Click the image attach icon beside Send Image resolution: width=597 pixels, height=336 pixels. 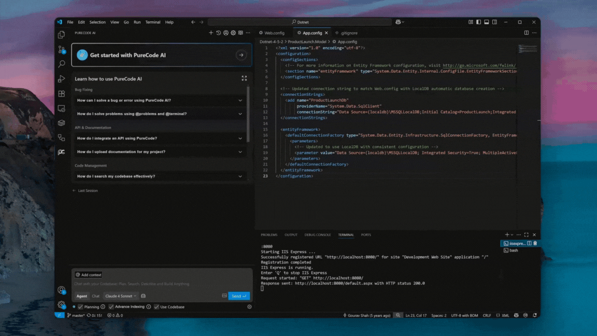224,296
